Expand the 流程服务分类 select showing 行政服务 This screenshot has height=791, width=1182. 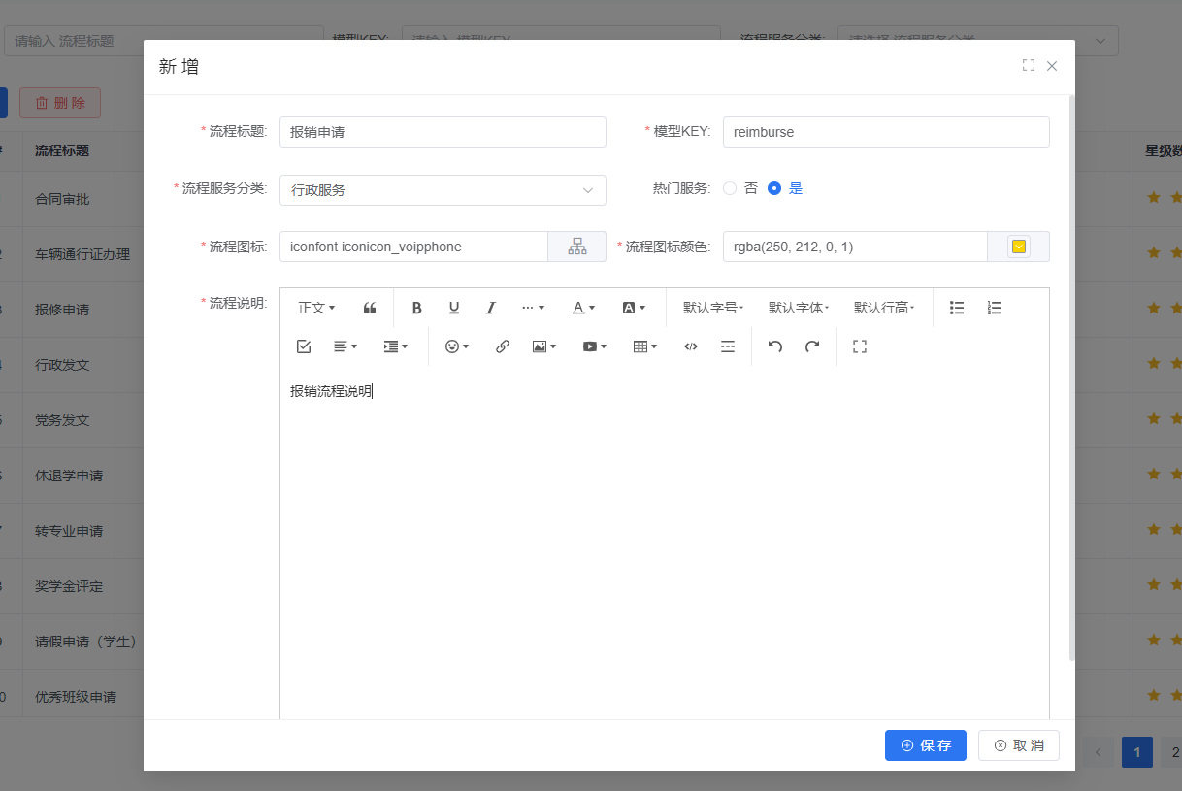point(443,190)
